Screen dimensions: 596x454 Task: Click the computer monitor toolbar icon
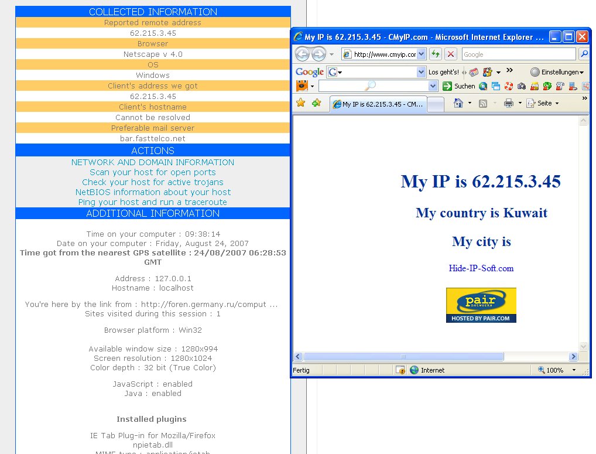click(573, 86)
